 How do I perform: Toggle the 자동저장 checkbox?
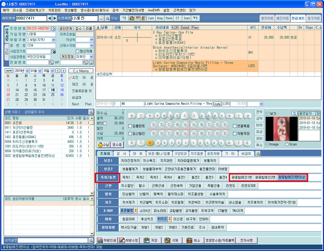(x=235, y=133)
